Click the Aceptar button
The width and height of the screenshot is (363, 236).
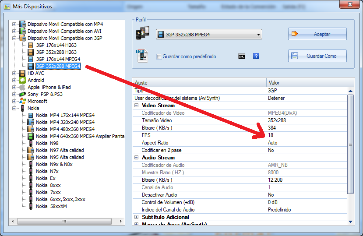click(317, 34)
